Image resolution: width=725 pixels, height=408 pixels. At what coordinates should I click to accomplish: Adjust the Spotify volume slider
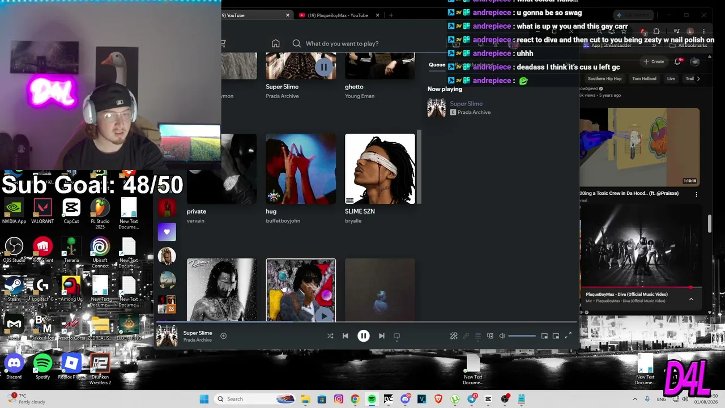[x=522, y=336]
